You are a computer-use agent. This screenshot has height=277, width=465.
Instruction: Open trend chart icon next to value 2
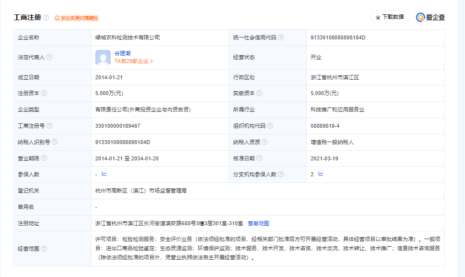pyautogui.click(x=321, y=174)
